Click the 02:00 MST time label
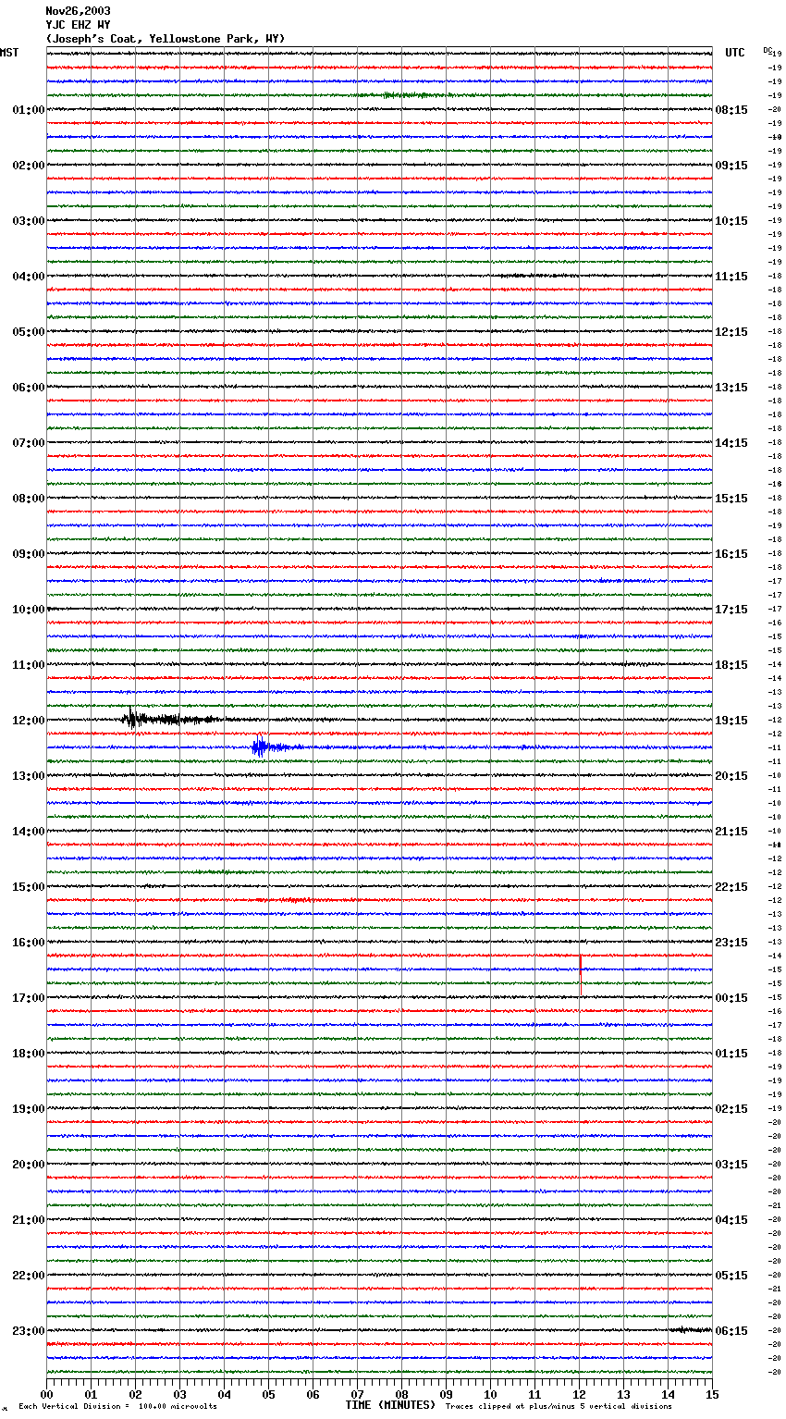This screenshot has width=786, height=1419. [x=29, y=166]
